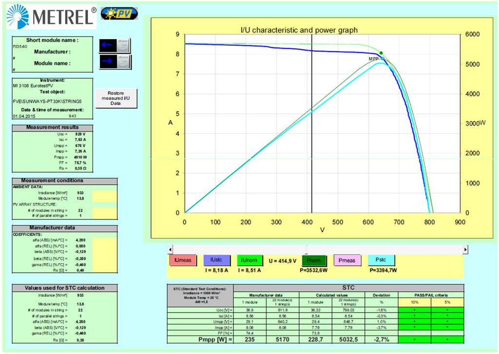This screenshot has width=499, height=354.
Task: Click the yellow alfa (ABS) coefficient input cell
Action: [x=105, y=240]
